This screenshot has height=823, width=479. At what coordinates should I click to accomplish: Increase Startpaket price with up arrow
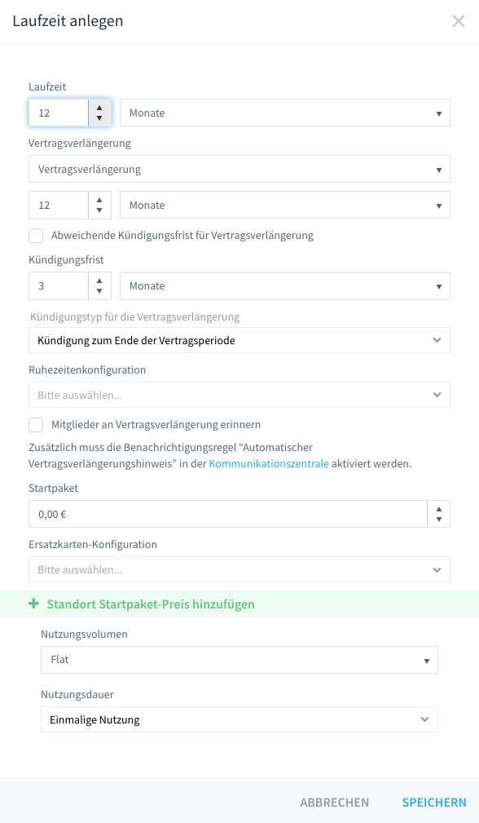(439, 509)
